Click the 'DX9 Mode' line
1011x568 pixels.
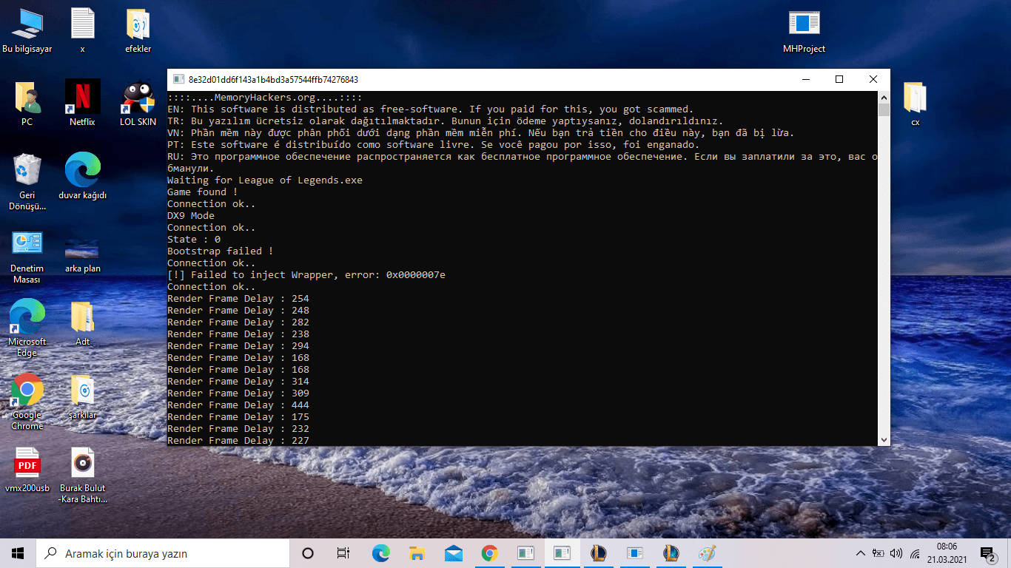(x=191, y=216)
